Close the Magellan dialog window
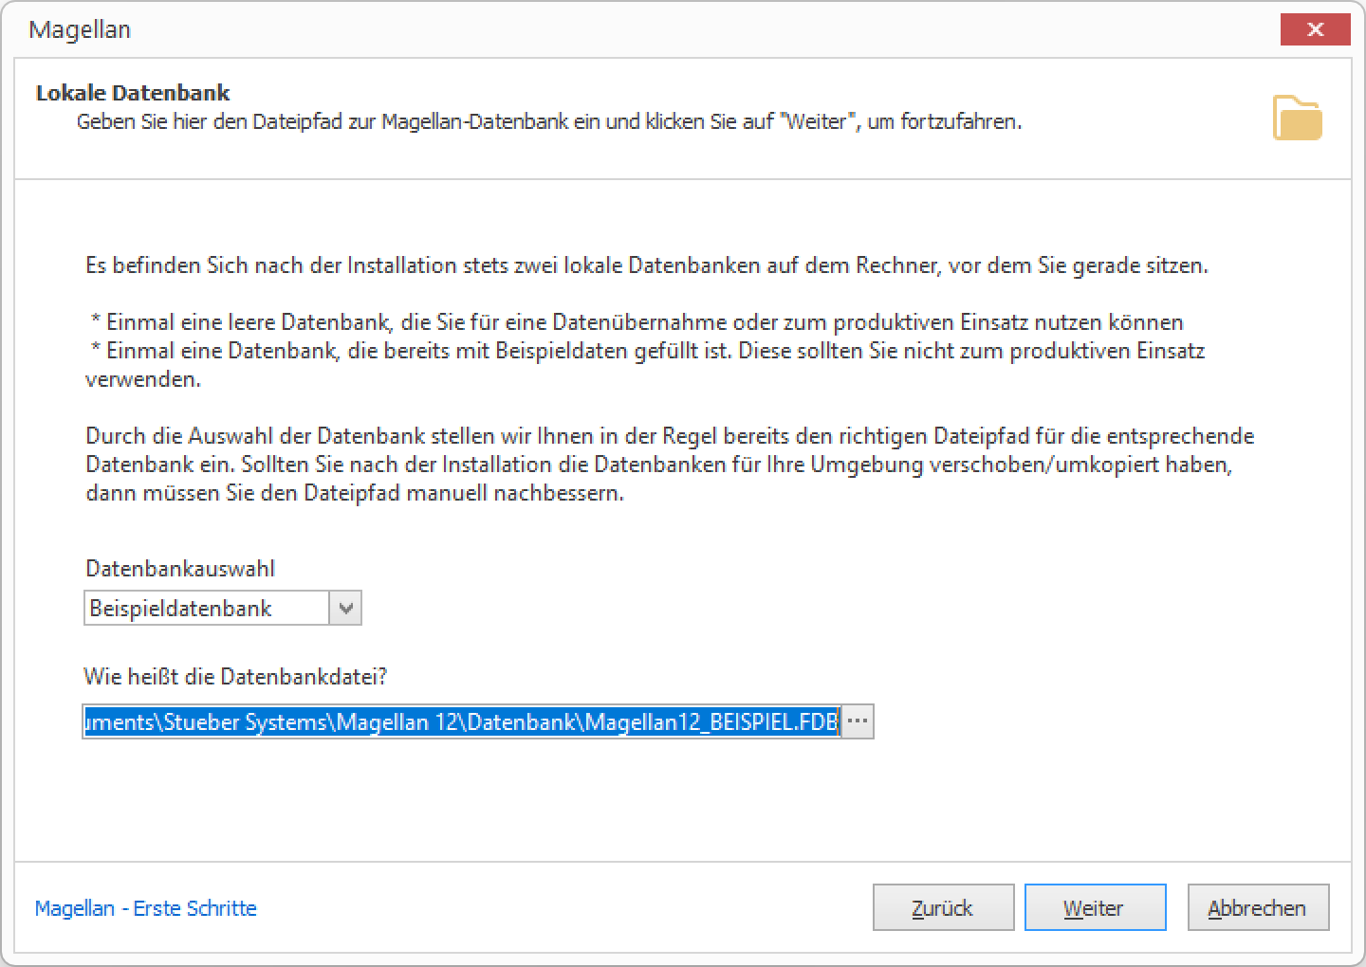 tap(1315, 29)
